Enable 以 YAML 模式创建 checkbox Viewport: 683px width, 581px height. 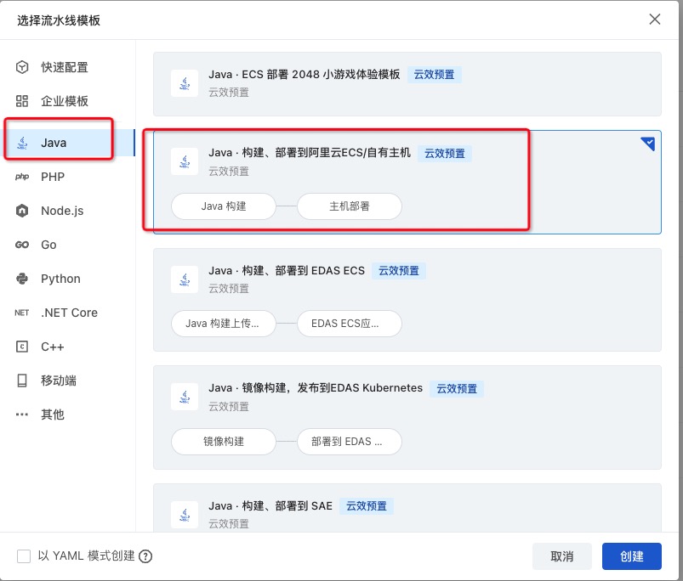[24, 556]
